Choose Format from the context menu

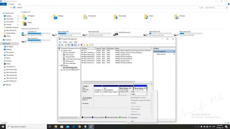(x=133, y=103)
